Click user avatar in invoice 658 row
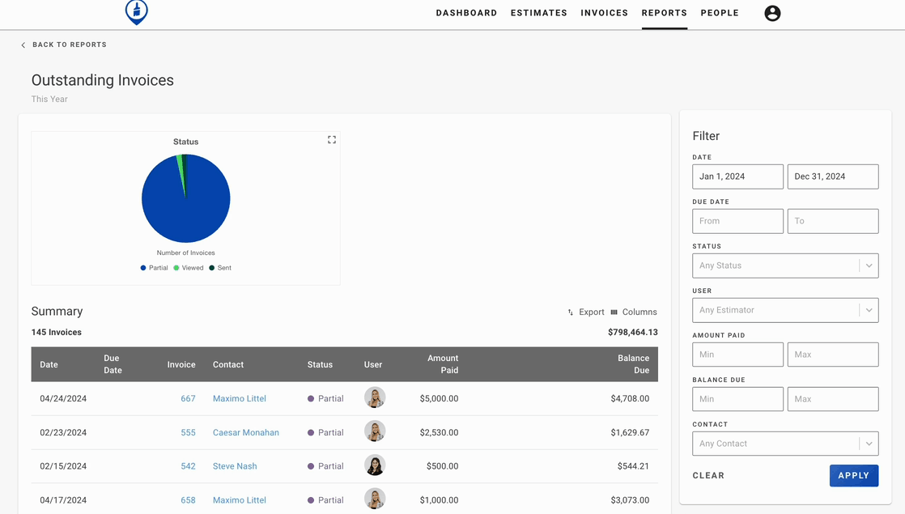 375,499
